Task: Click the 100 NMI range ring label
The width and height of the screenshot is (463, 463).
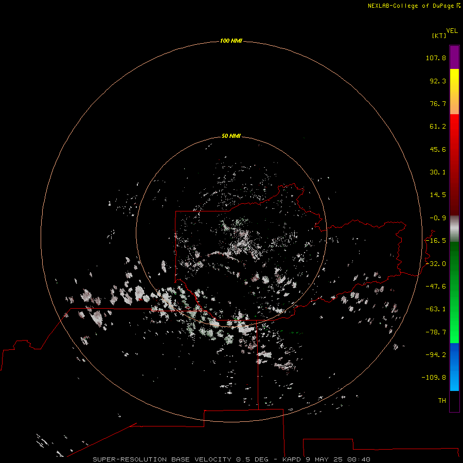Action: (x=231, y=41)
